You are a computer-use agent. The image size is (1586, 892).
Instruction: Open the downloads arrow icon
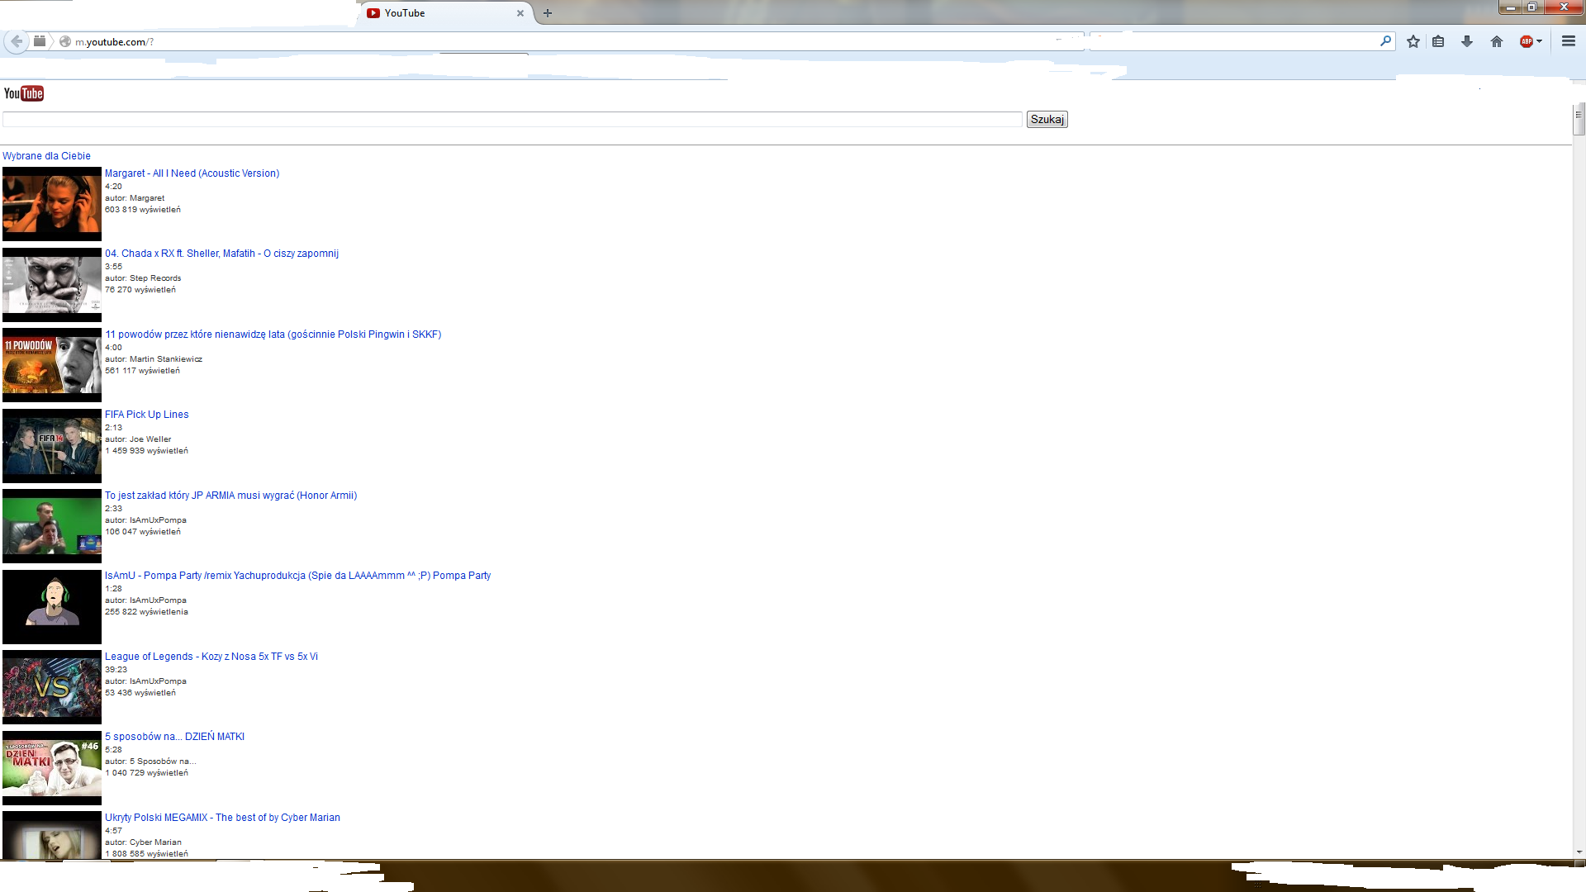click(x=1467, y=41)
